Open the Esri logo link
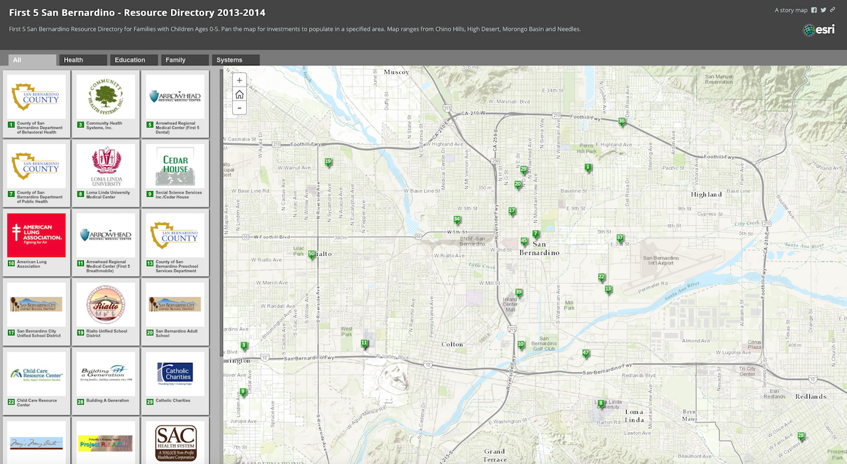 tap(819, 30)
